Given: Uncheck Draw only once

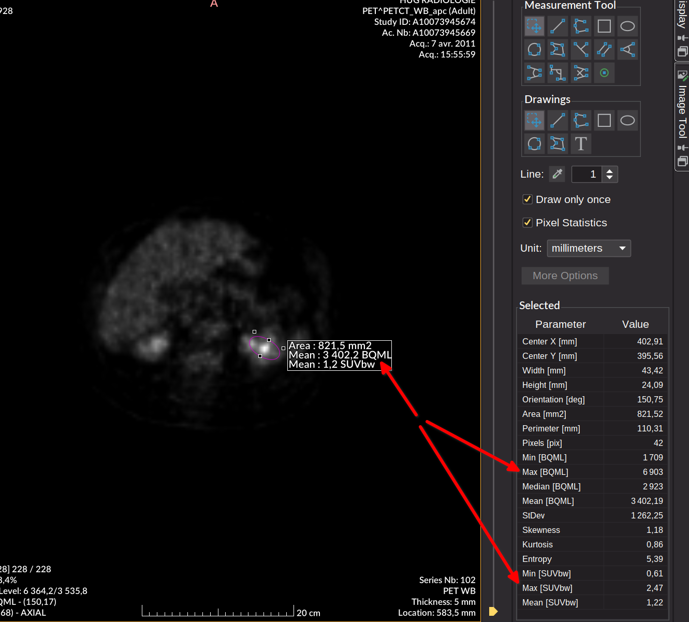Looking at the screenshot, I should click(527, 199).
